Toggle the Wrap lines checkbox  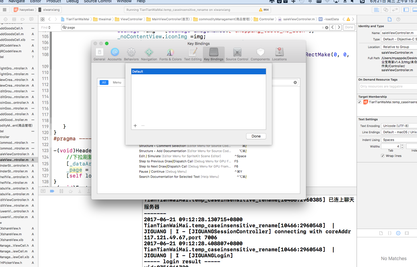[383, 156]
